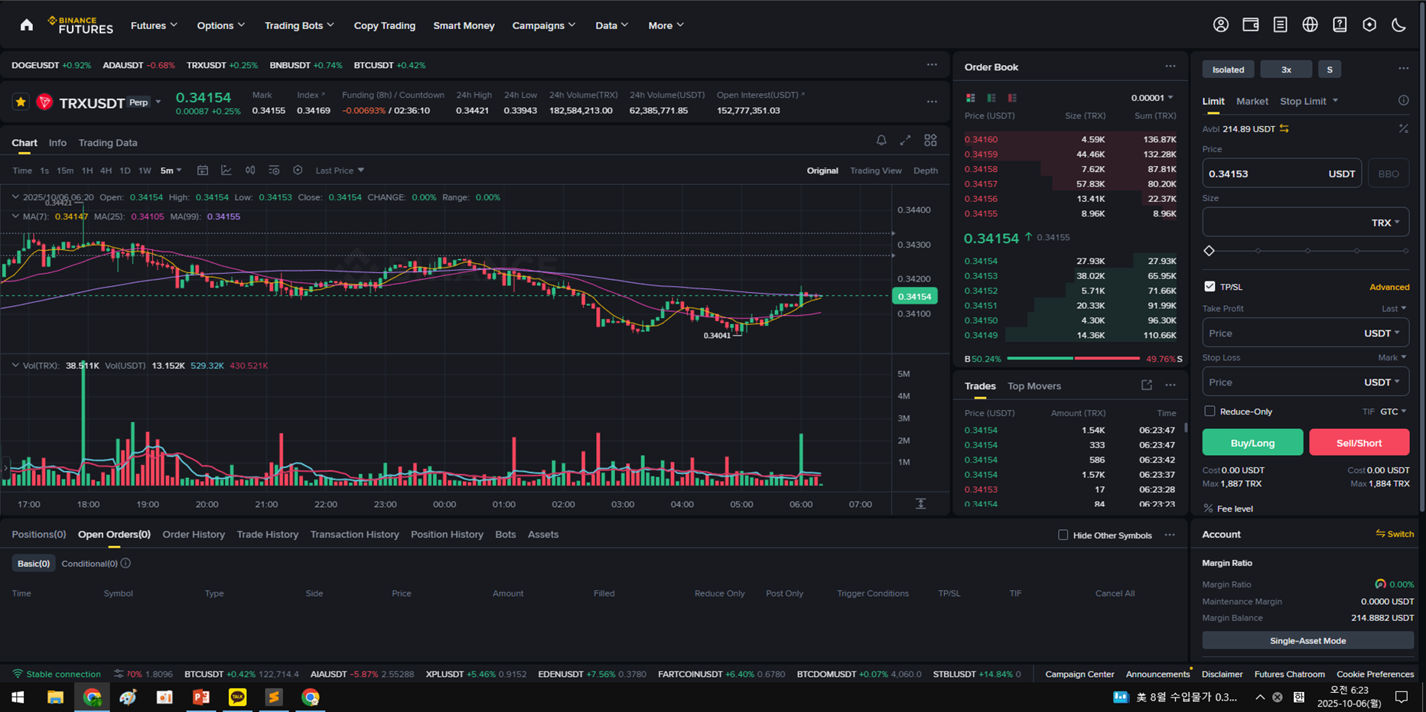Check Hide Other Symbols
Viewport: 1426px width, 712px height.
point(1063,535)
